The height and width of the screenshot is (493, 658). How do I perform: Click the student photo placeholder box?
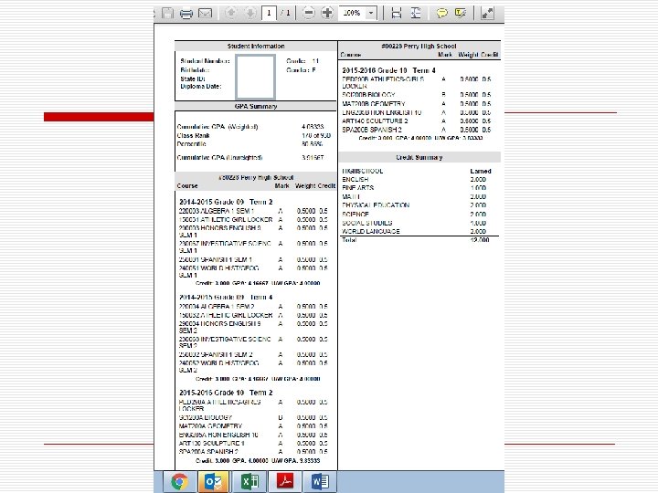click(x=255, y=77)
